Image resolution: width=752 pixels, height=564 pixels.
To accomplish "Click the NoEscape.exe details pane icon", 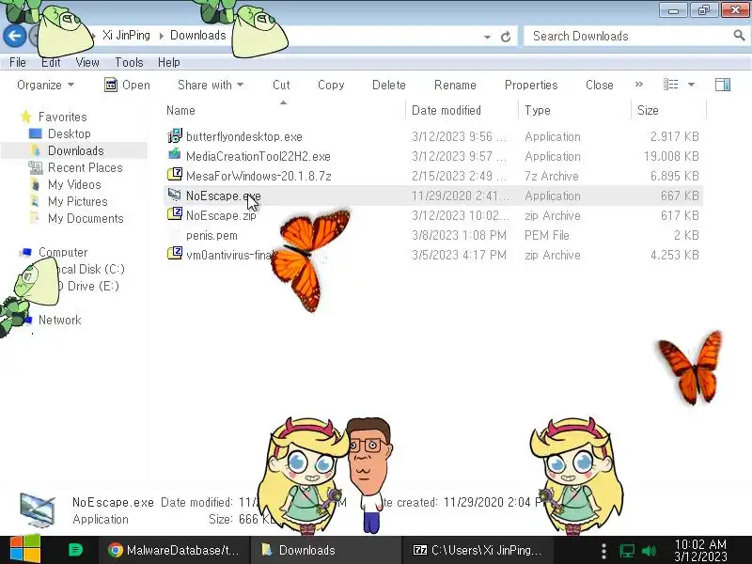I will (x=38, y=510).
